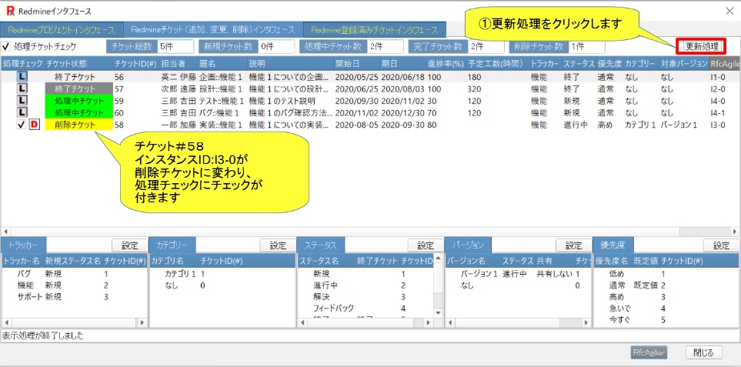
Task: Click the RfcAgiler cell I3-0
Action: [x=717, y=125]
